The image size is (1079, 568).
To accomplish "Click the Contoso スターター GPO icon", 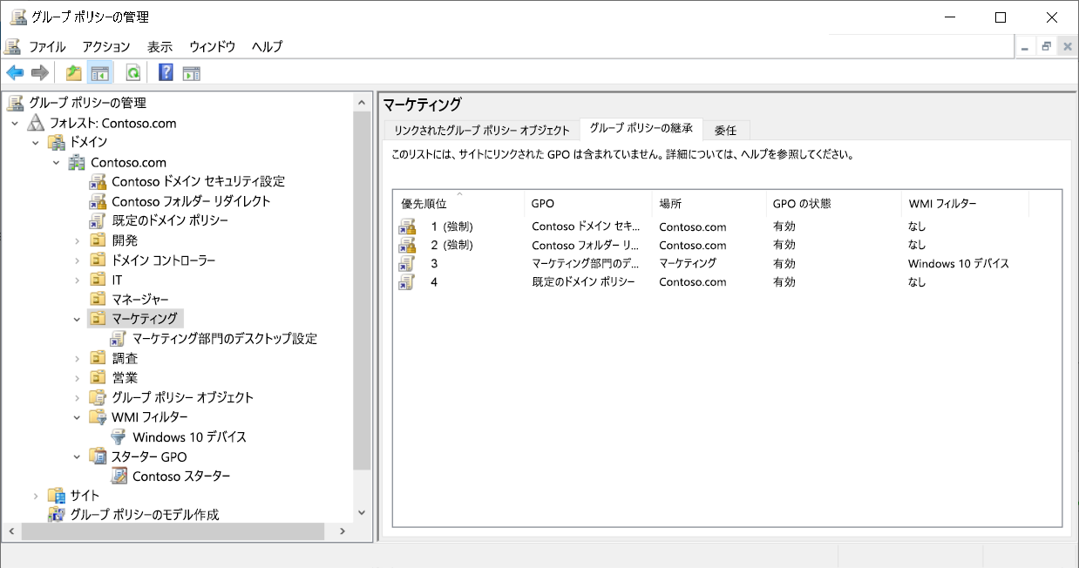I will tap(119, 476).
